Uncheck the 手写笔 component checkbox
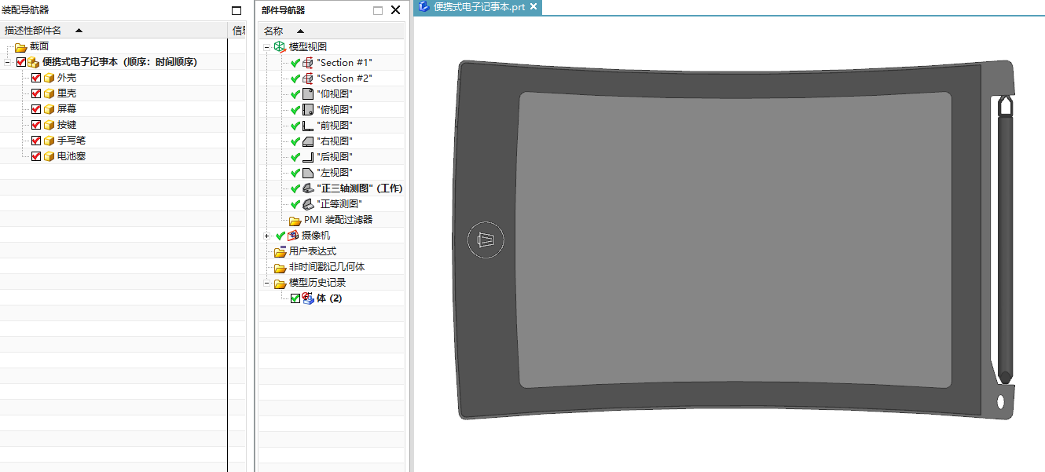 click(36, 141)
